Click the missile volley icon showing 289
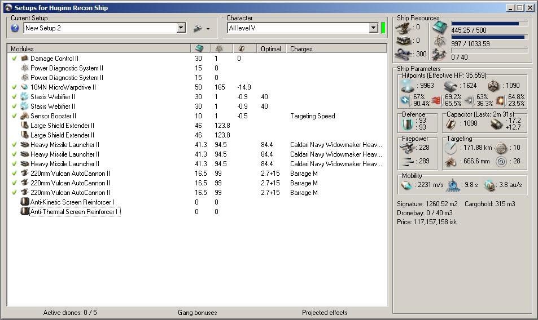Viewport: 538px width, 320px height. (x=407, y=161)
